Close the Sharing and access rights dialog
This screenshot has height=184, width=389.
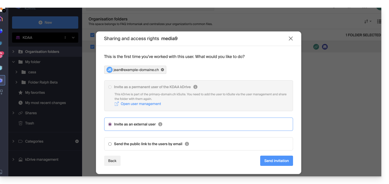[290, 39]
